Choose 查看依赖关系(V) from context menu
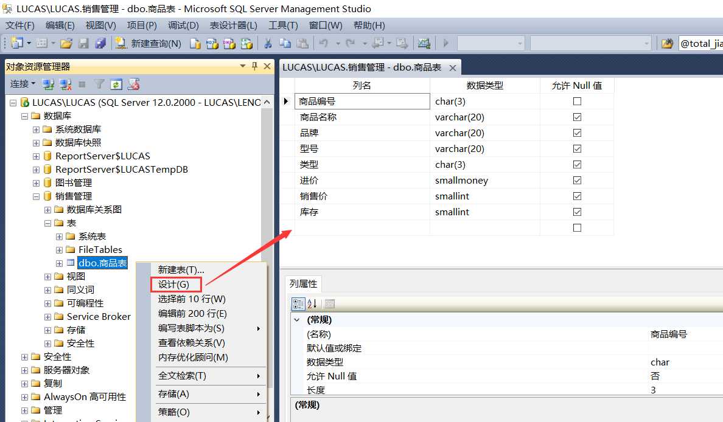Viewport: 723px width, 422px height. tap(191, 343)
